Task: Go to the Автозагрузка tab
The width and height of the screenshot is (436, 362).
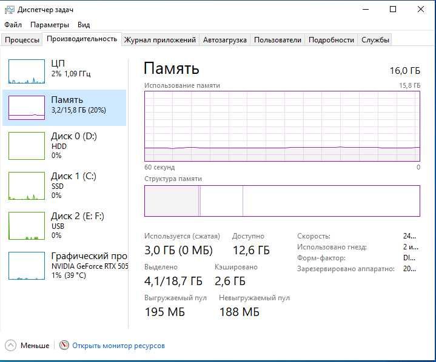Action: pos(225,40)
